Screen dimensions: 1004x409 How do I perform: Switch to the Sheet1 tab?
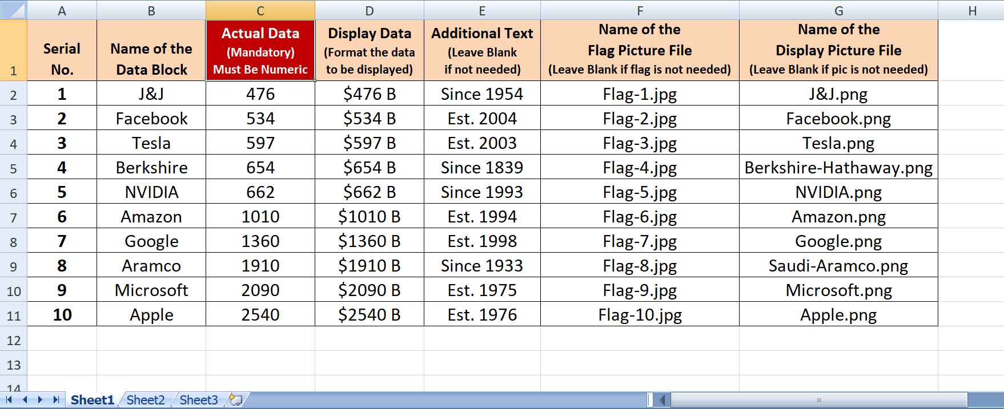93,400
